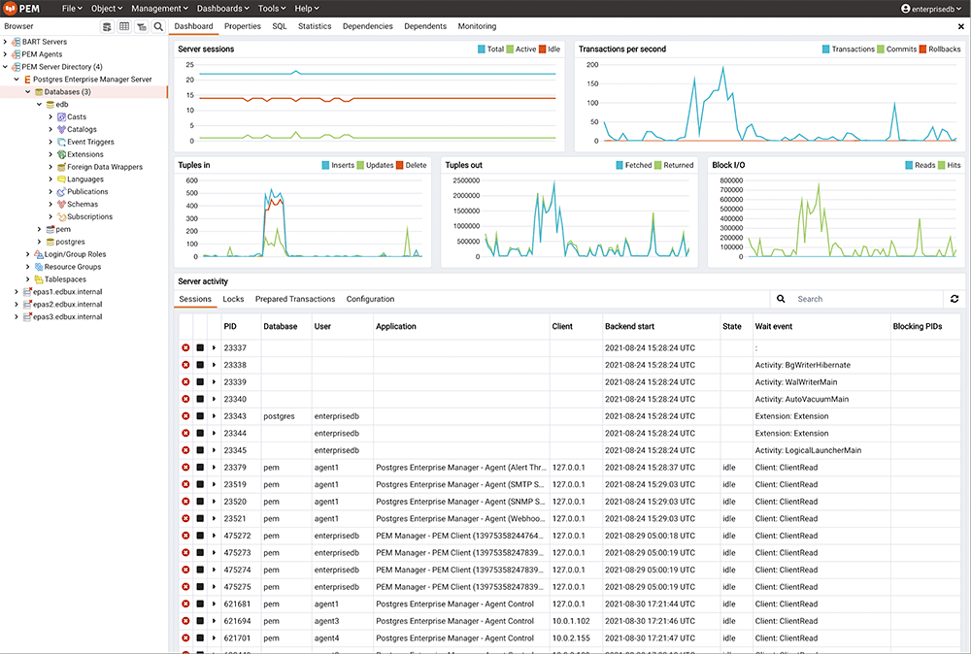The height and width of the screenshot is (654, 971).
Task: Open the Locks tab in Server activity
Action: coord(233,299)
